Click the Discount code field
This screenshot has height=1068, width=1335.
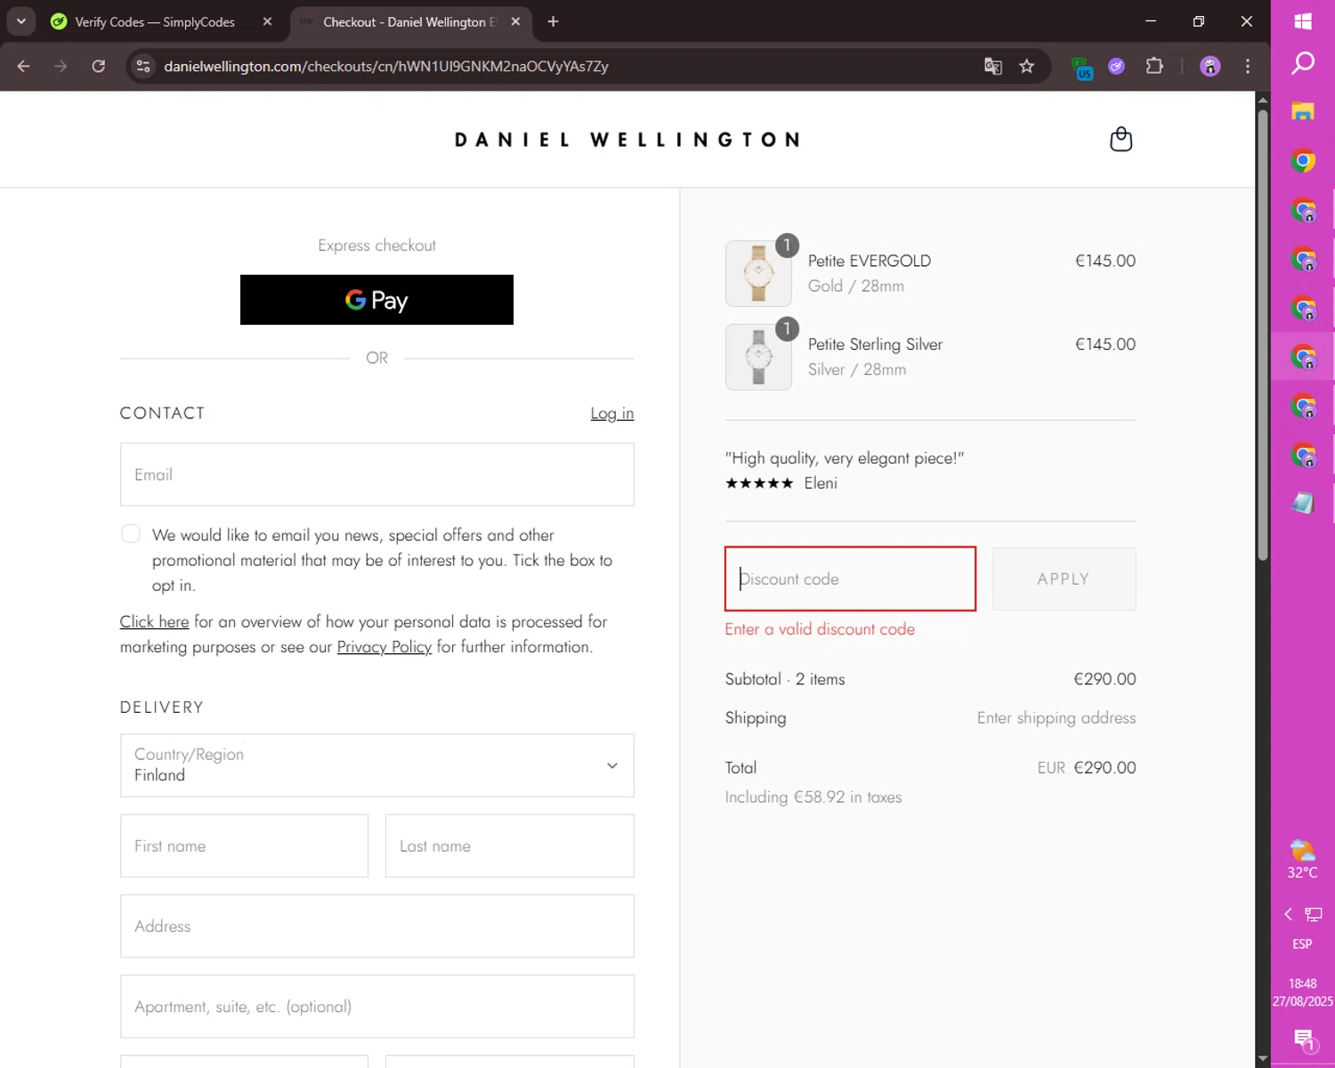[x=850, y=578]
